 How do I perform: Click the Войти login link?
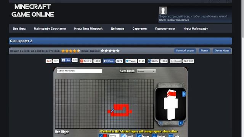pyautogui.click(x=162, y=20)
